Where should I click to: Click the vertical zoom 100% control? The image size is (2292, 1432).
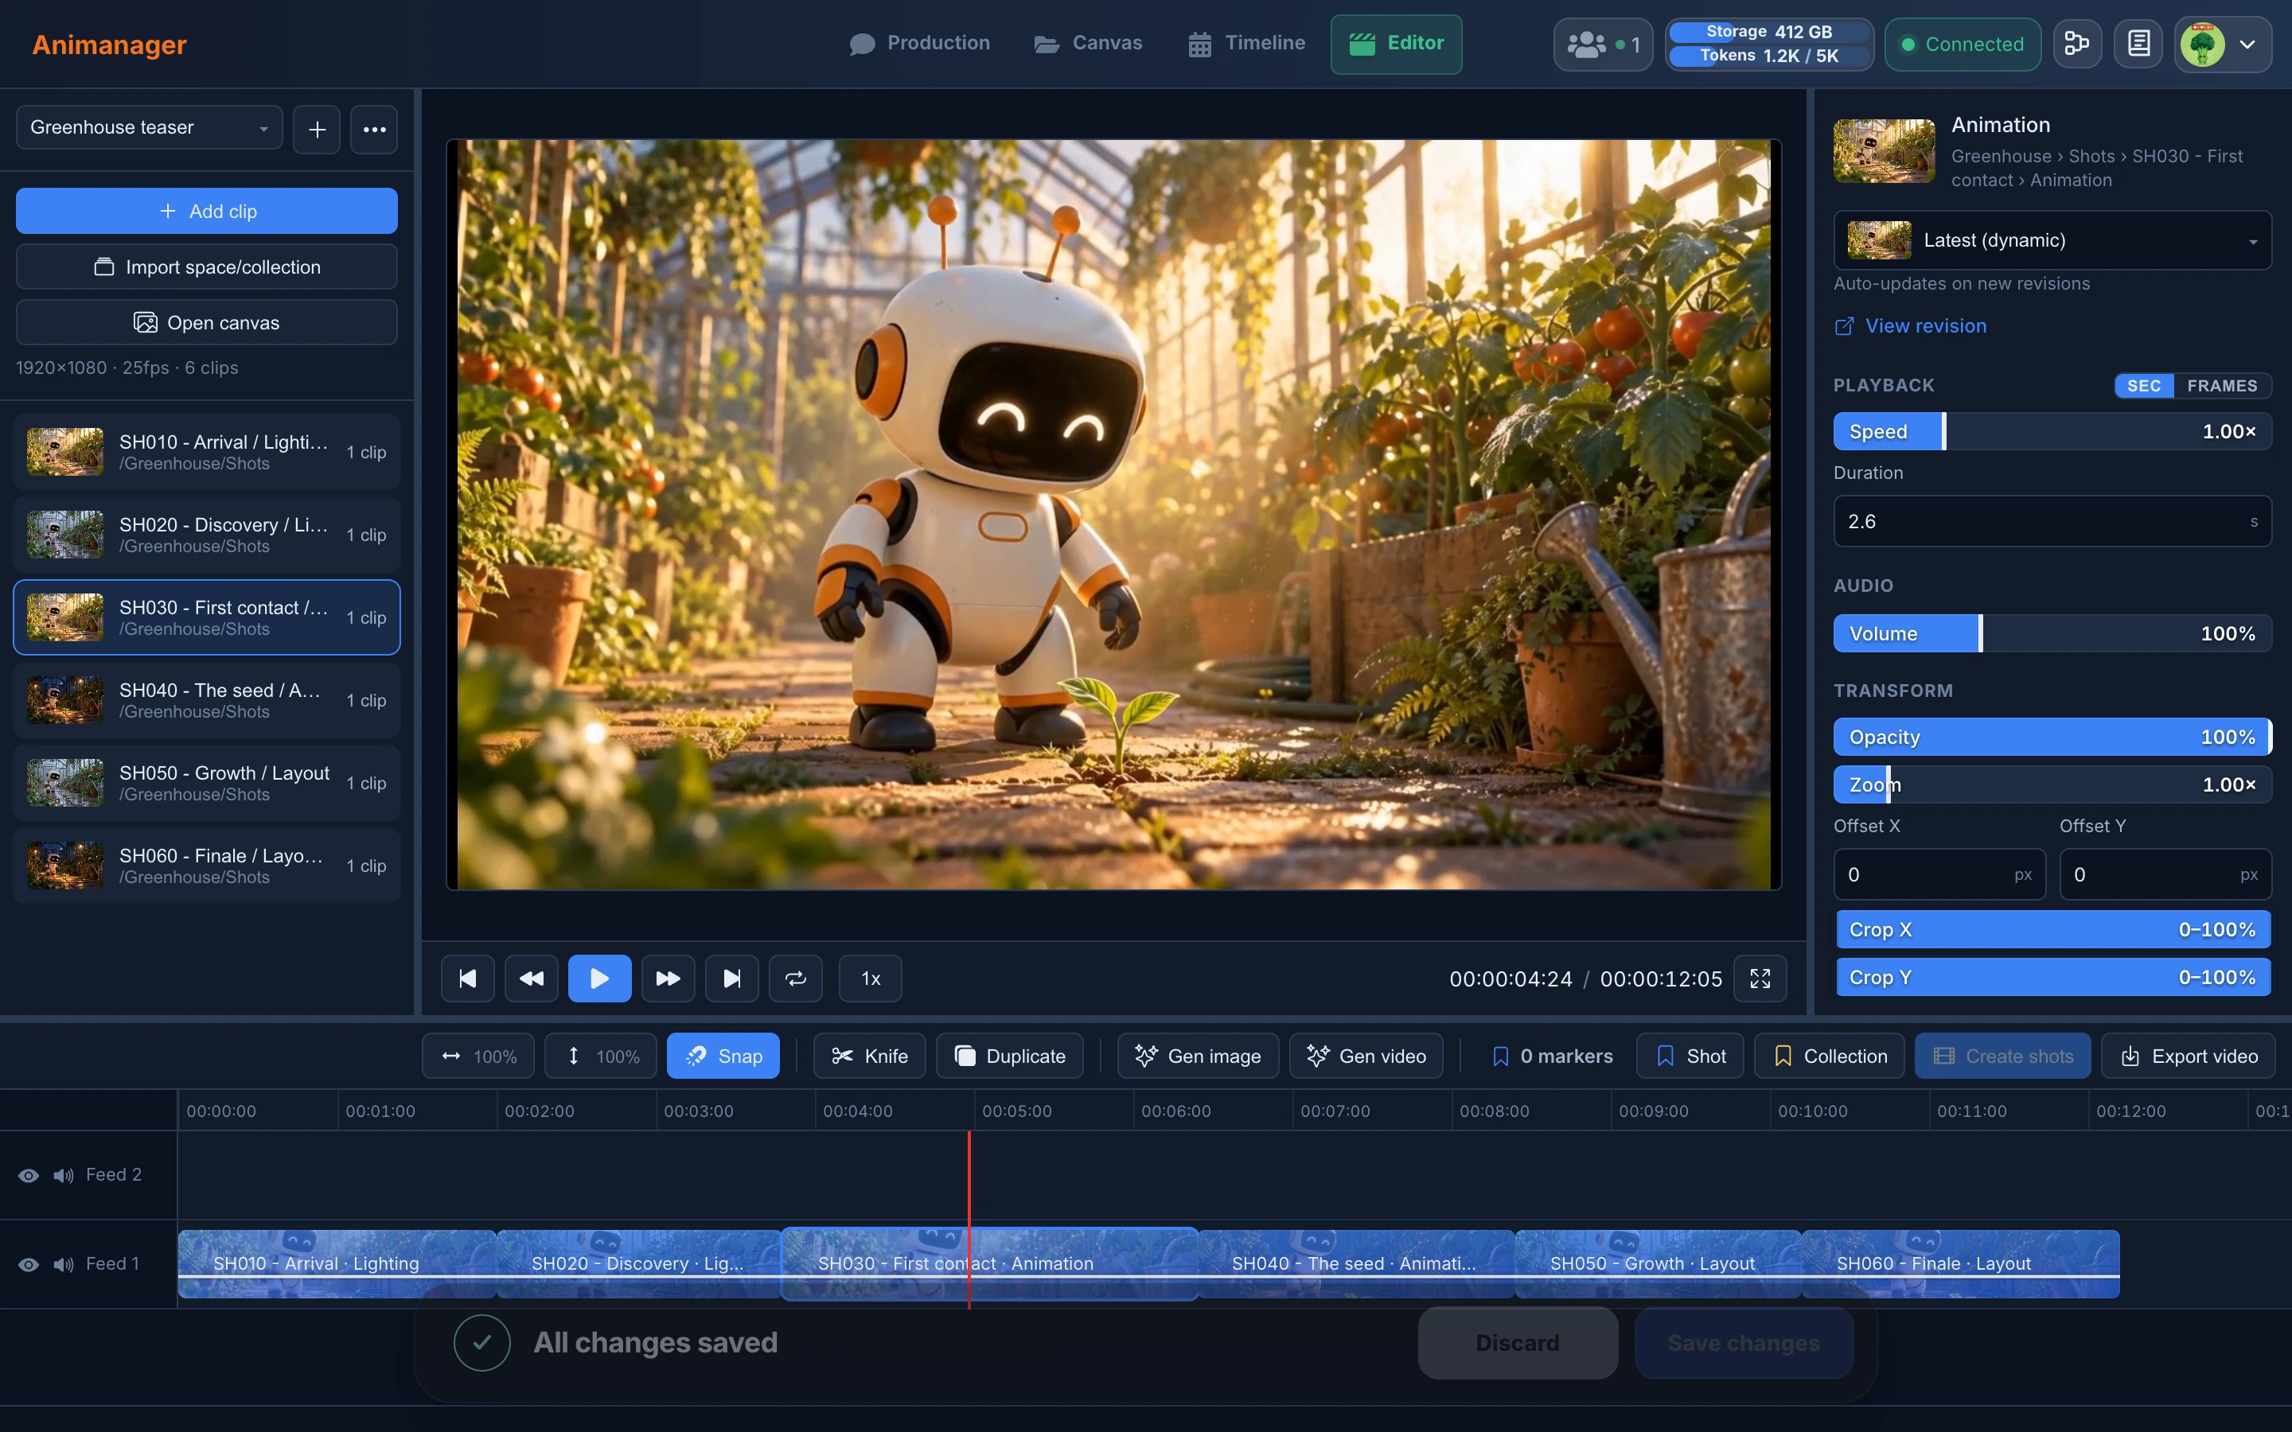point(602,1056)
